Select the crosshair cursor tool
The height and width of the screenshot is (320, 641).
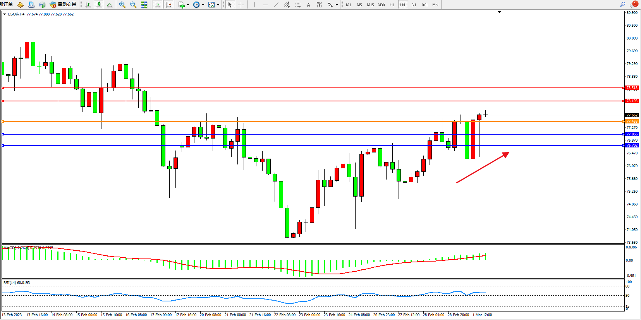tap(241, 5)
